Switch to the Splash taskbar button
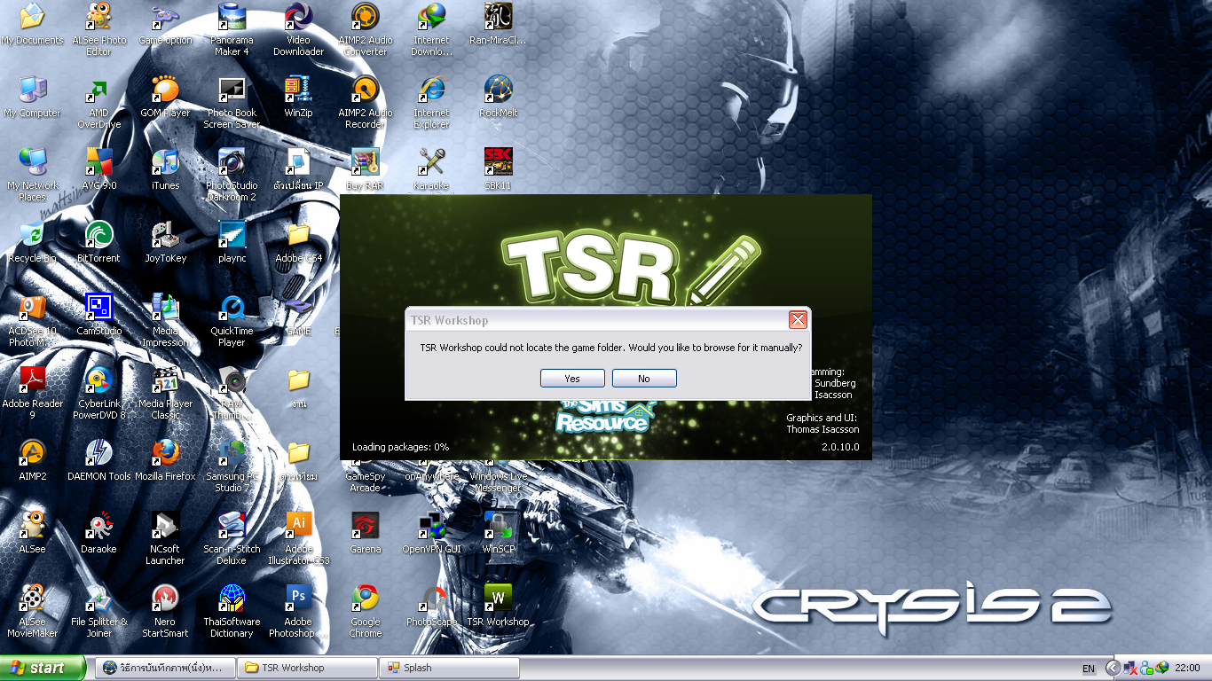The image size is (1212, 681). [449, 668]
